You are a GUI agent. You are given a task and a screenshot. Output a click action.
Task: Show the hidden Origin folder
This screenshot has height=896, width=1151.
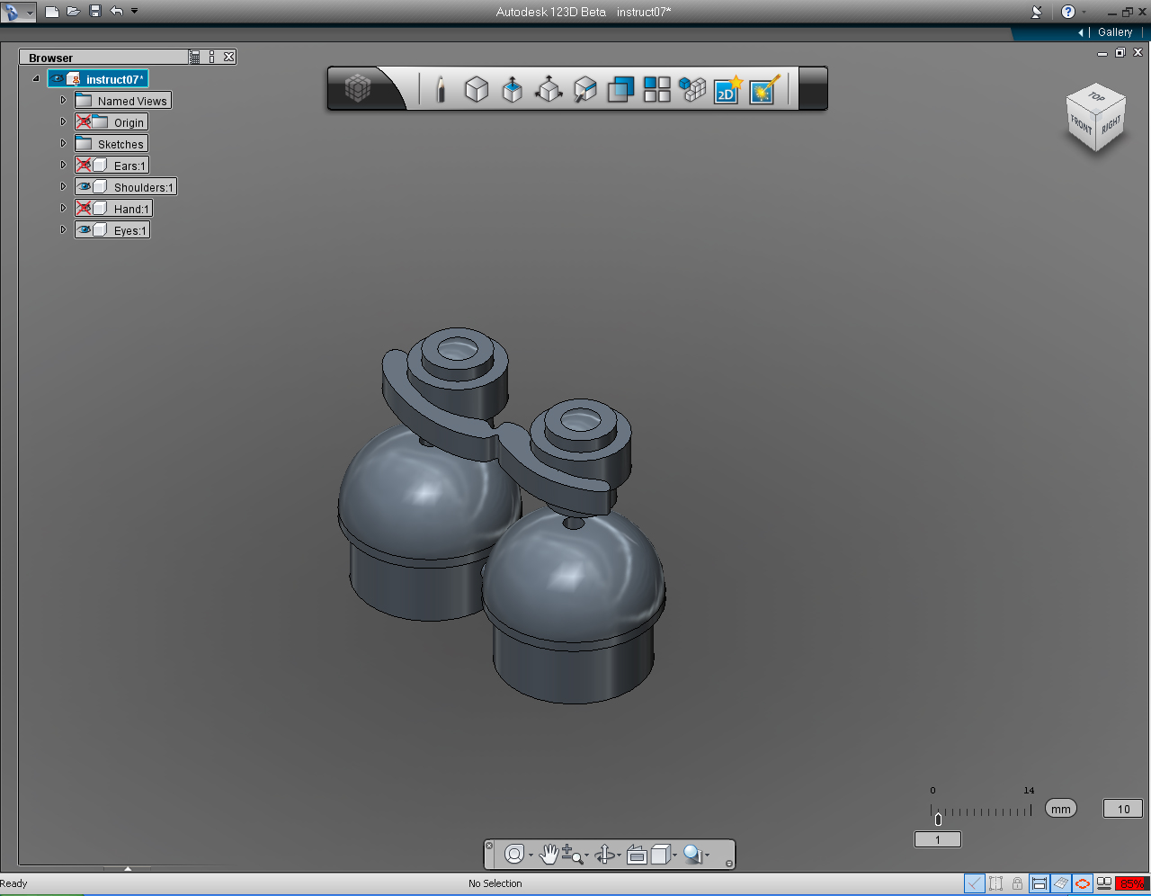(84, 122)
